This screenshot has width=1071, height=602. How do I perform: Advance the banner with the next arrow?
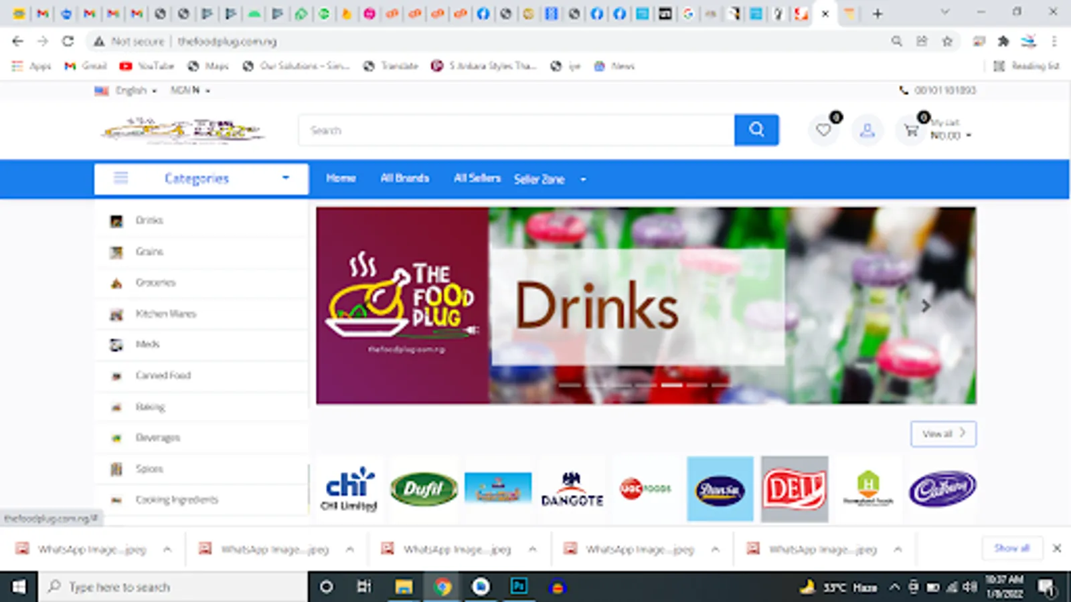(926, 306)
